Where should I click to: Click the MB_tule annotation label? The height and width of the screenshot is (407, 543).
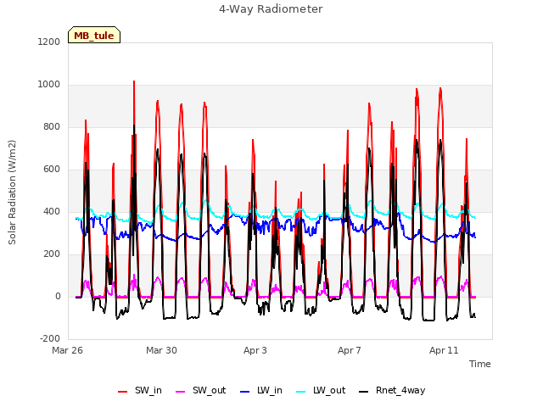94,35
